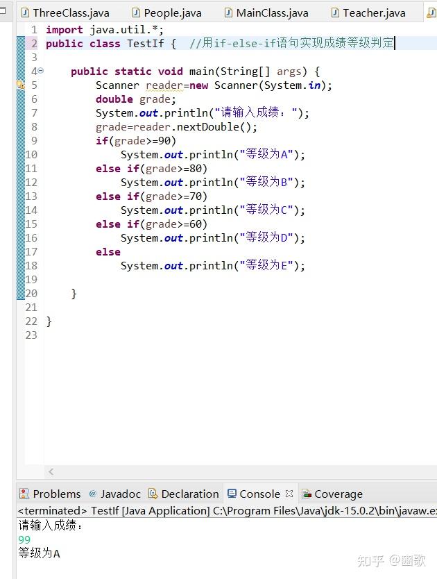The image size is (437, 579).
Task: Close the Console view with its X icon
Action: pos(289,494)
